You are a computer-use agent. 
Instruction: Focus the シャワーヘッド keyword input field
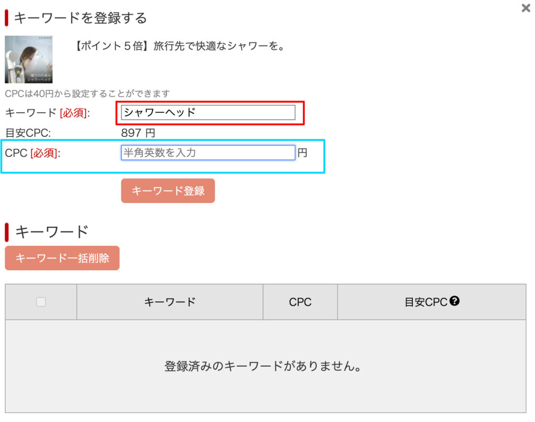(208, 112)
